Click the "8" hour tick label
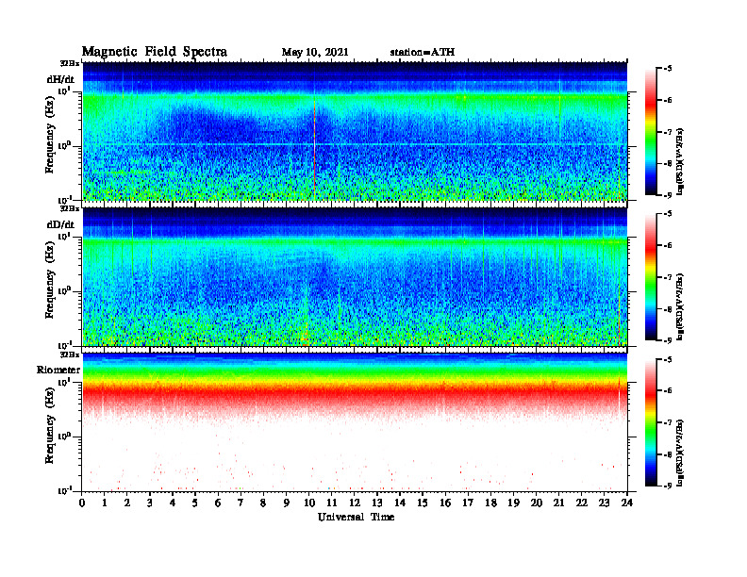Screen dimensions: 747x577 point(263,503)
